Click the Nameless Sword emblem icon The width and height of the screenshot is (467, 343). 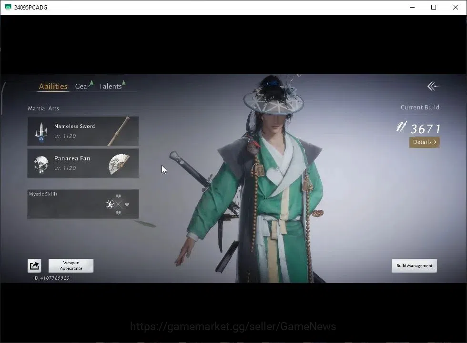click(41, 132)
